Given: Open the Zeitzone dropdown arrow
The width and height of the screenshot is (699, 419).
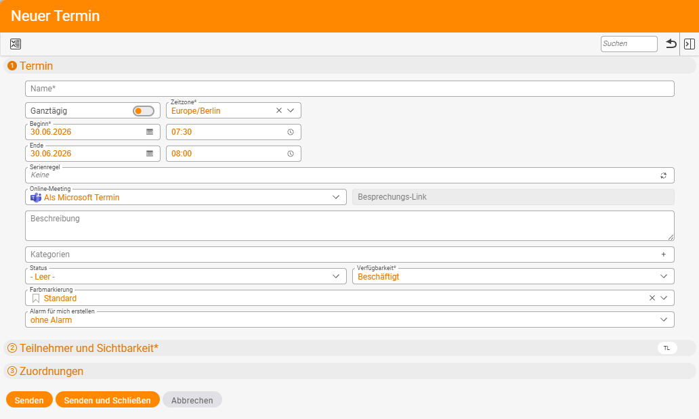Looking at the screenshot, I should [291, 110].
